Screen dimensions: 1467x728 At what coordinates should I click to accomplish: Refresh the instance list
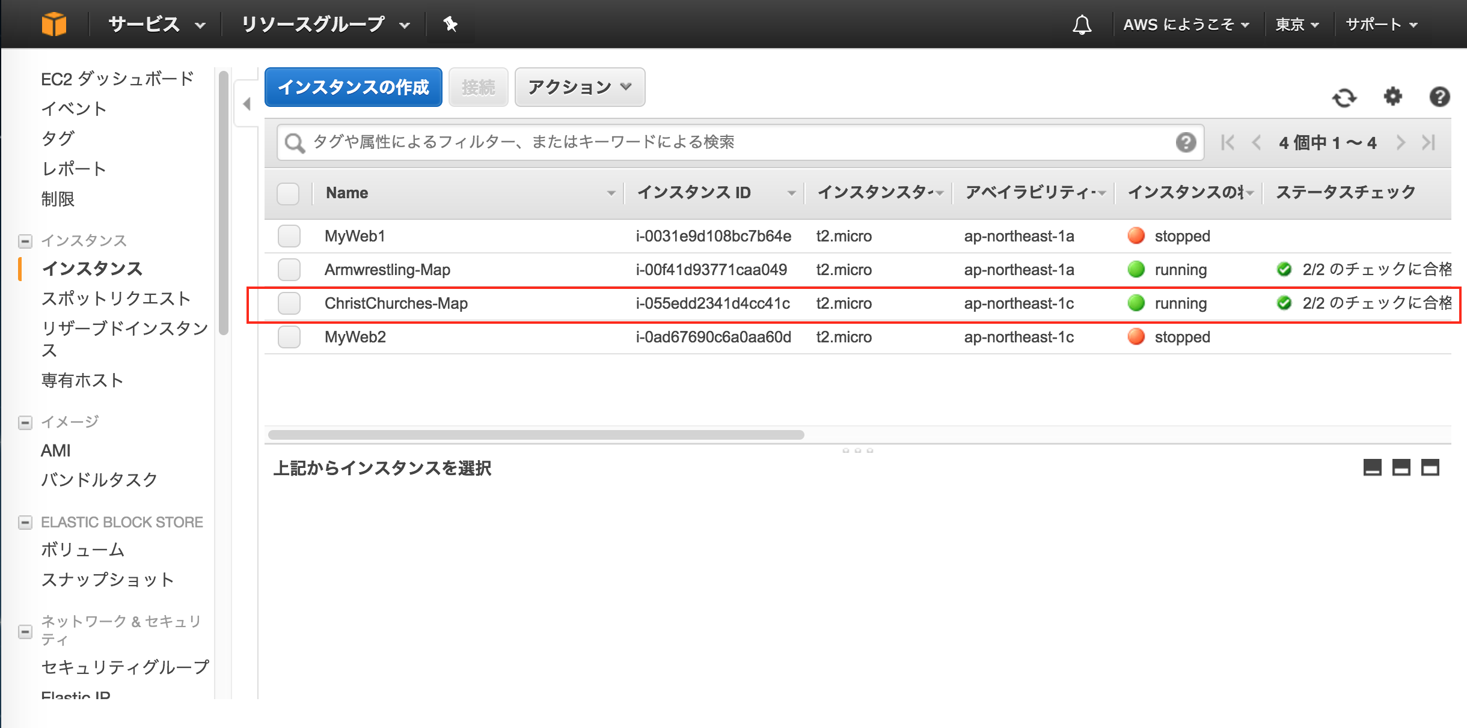[x=1346, y=97]
